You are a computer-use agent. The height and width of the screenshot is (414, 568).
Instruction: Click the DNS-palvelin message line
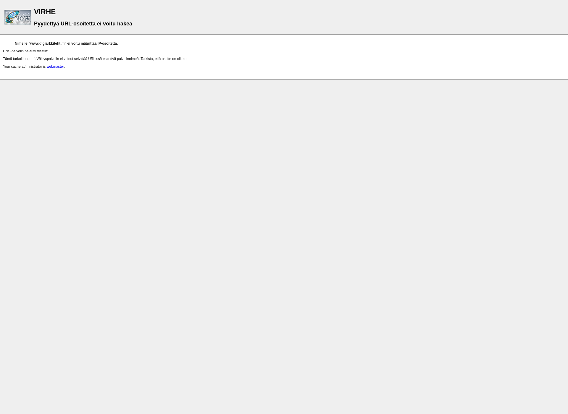click(25, 51)
